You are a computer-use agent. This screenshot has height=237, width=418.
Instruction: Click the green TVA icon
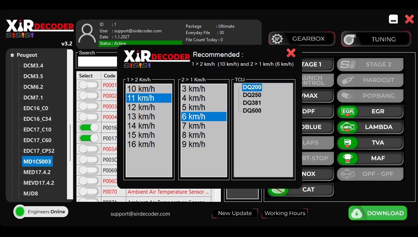click(x=347, y=143)
